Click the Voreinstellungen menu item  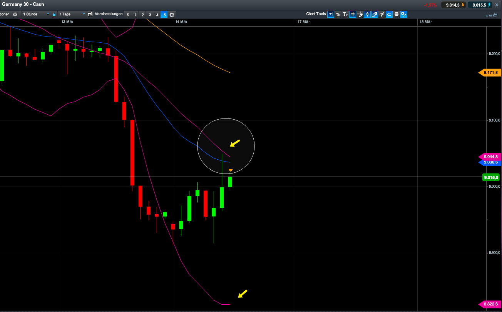109,14
